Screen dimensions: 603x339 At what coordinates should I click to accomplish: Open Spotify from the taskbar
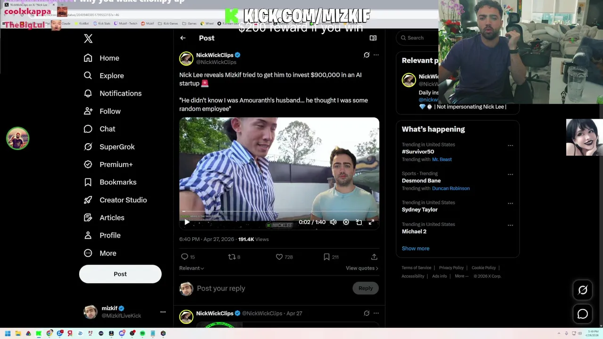tap(142, 333)
